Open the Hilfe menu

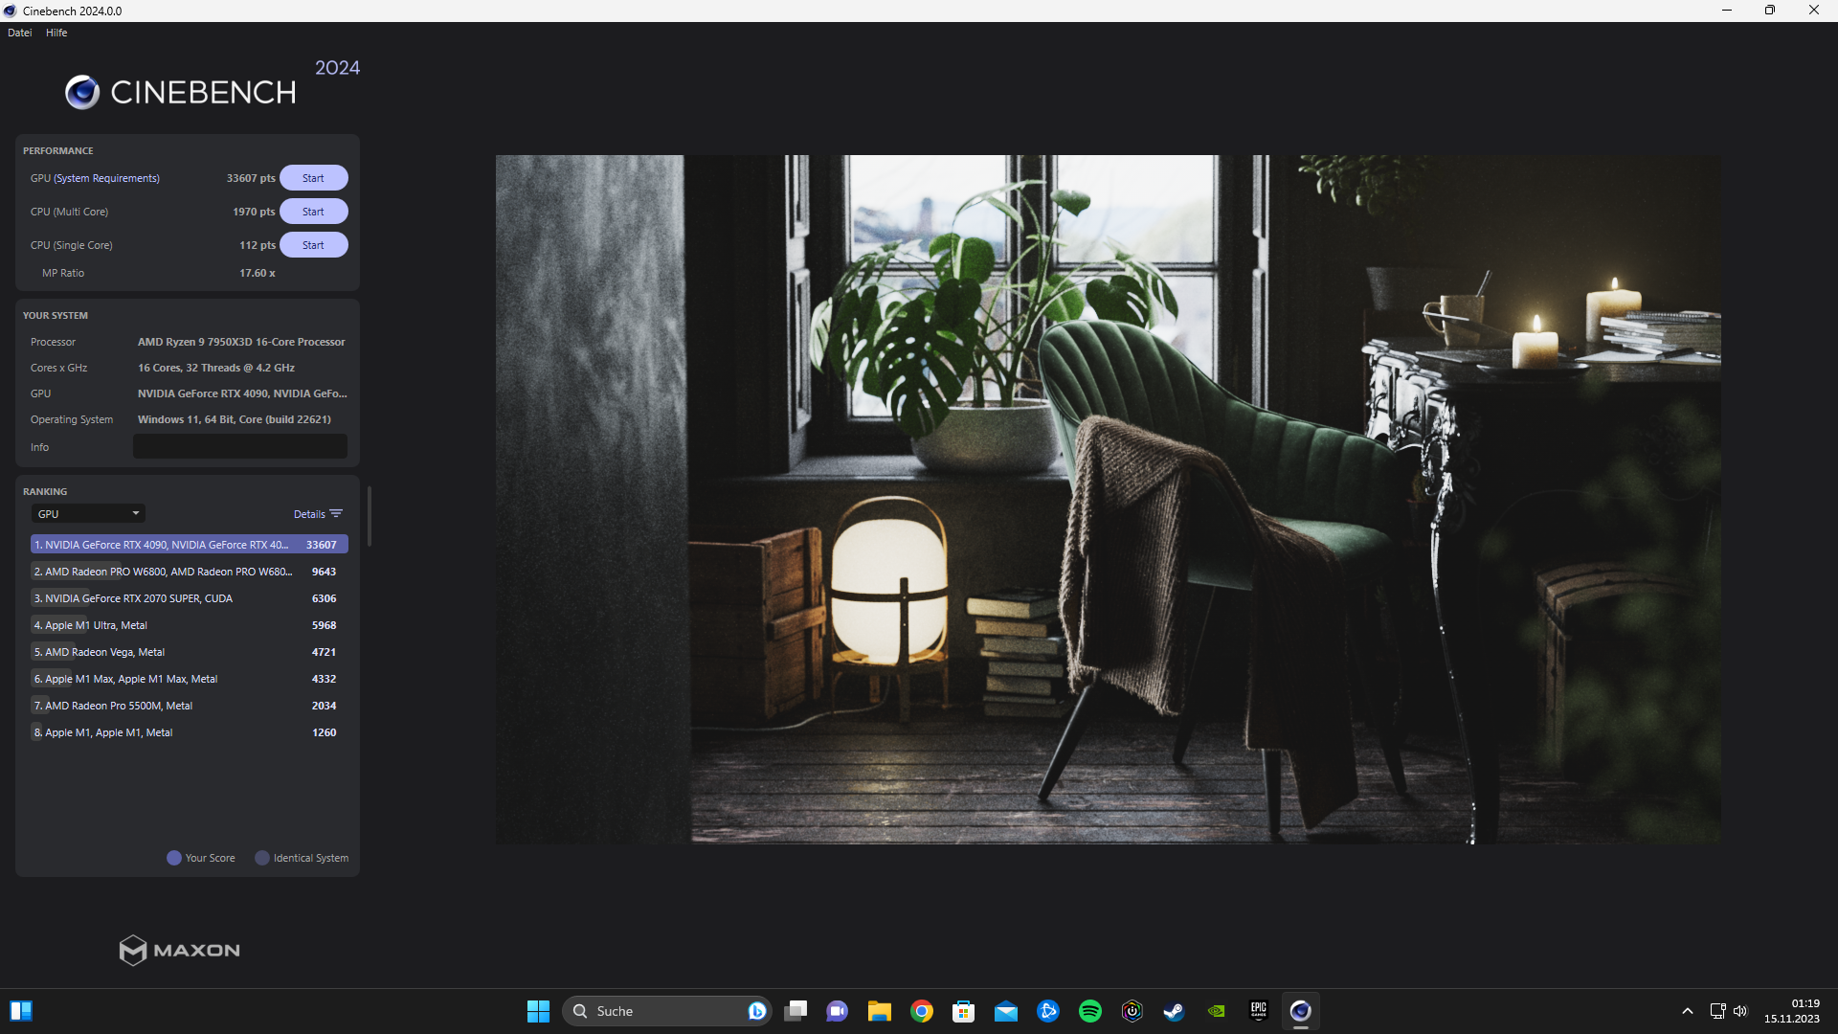56,32
